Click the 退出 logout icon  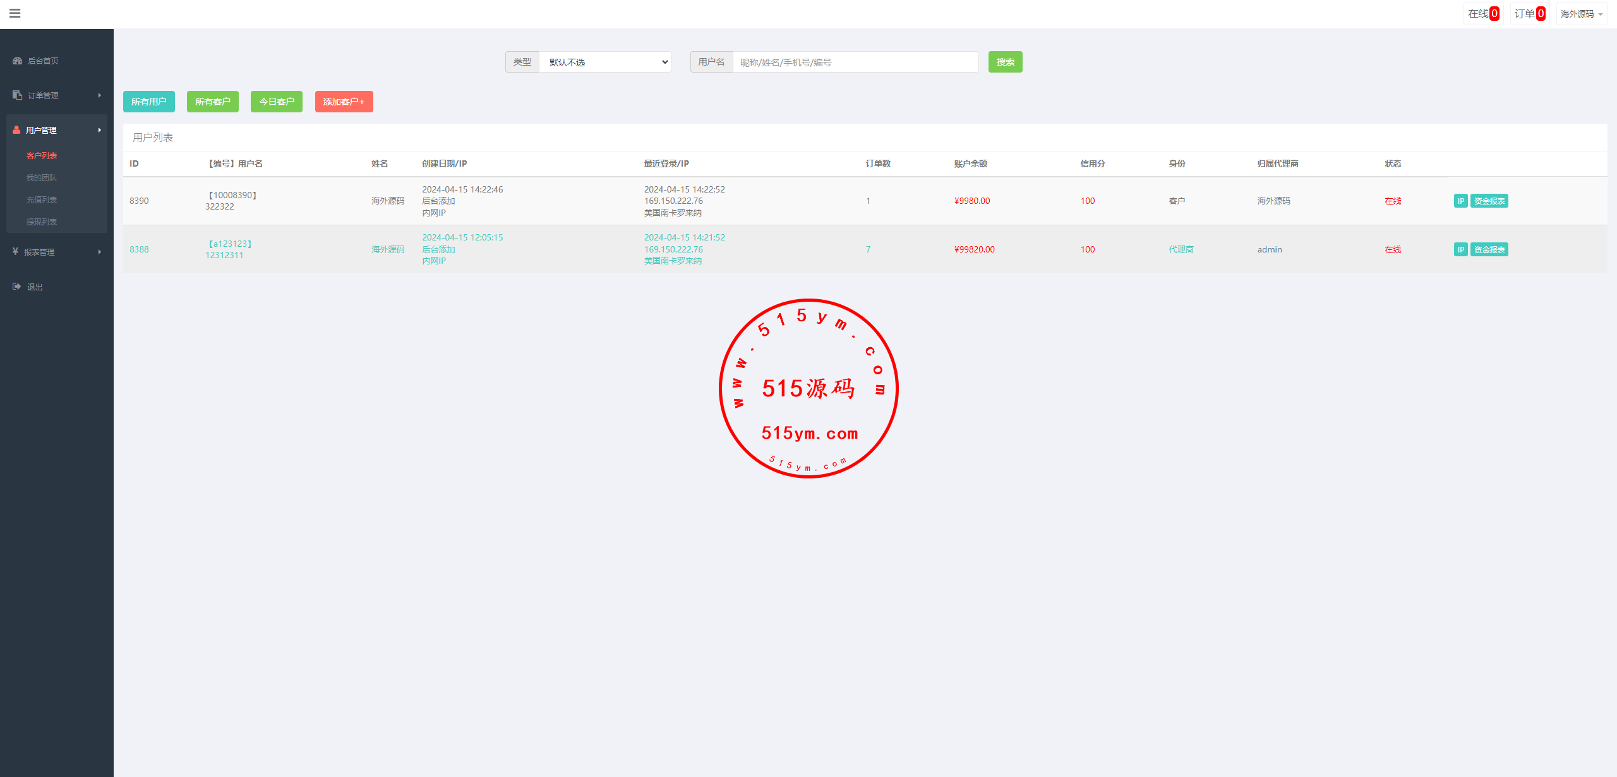(x=17, y=287)
